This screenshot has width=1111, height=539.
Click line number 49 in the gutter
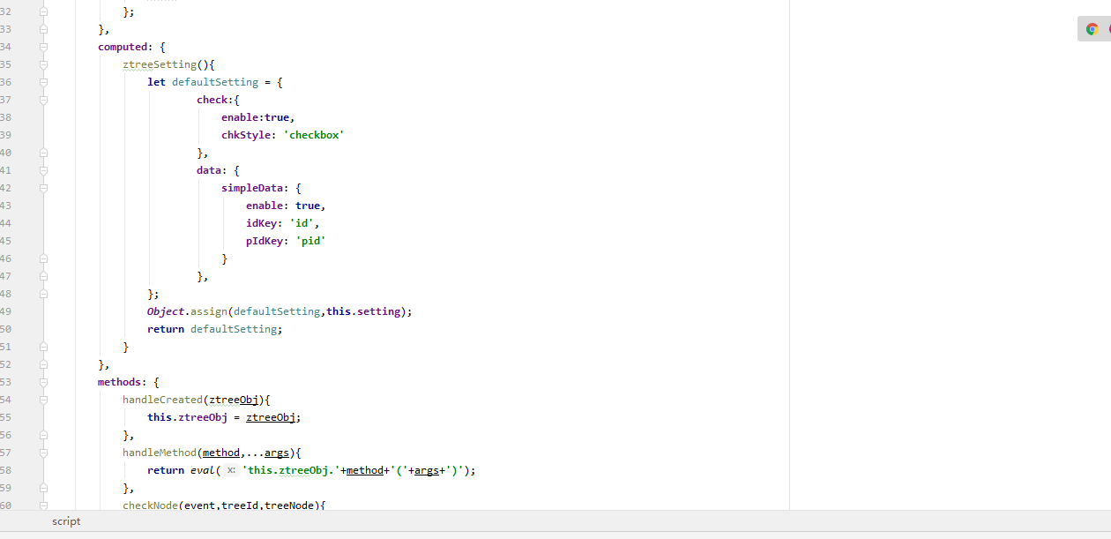[5, 311]
